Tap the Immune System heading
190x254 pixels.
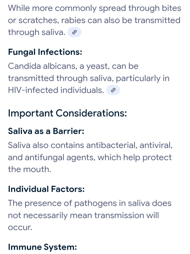point(42,247)
